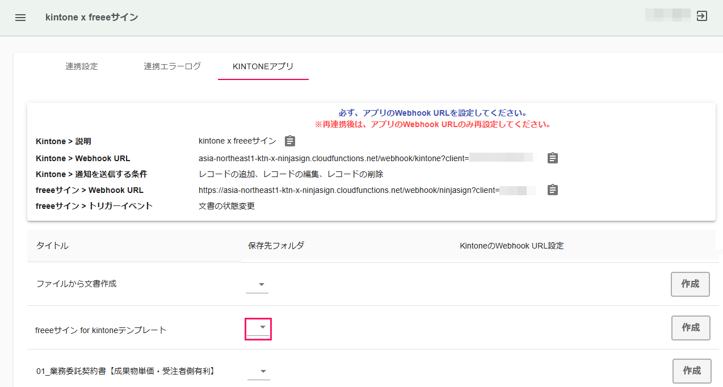Switch to the 連携設定 tab
This screenshot has height=387, width=723.
pos(82,66)
